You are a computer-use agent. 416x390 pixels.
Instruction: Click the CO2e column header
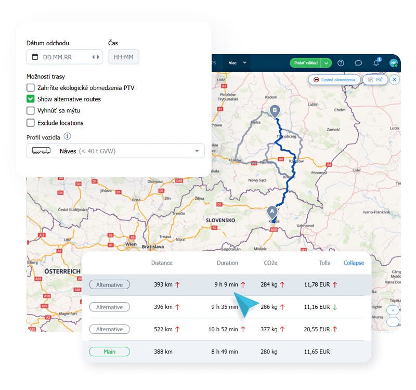pyautogui.click(x=270, y=263)
